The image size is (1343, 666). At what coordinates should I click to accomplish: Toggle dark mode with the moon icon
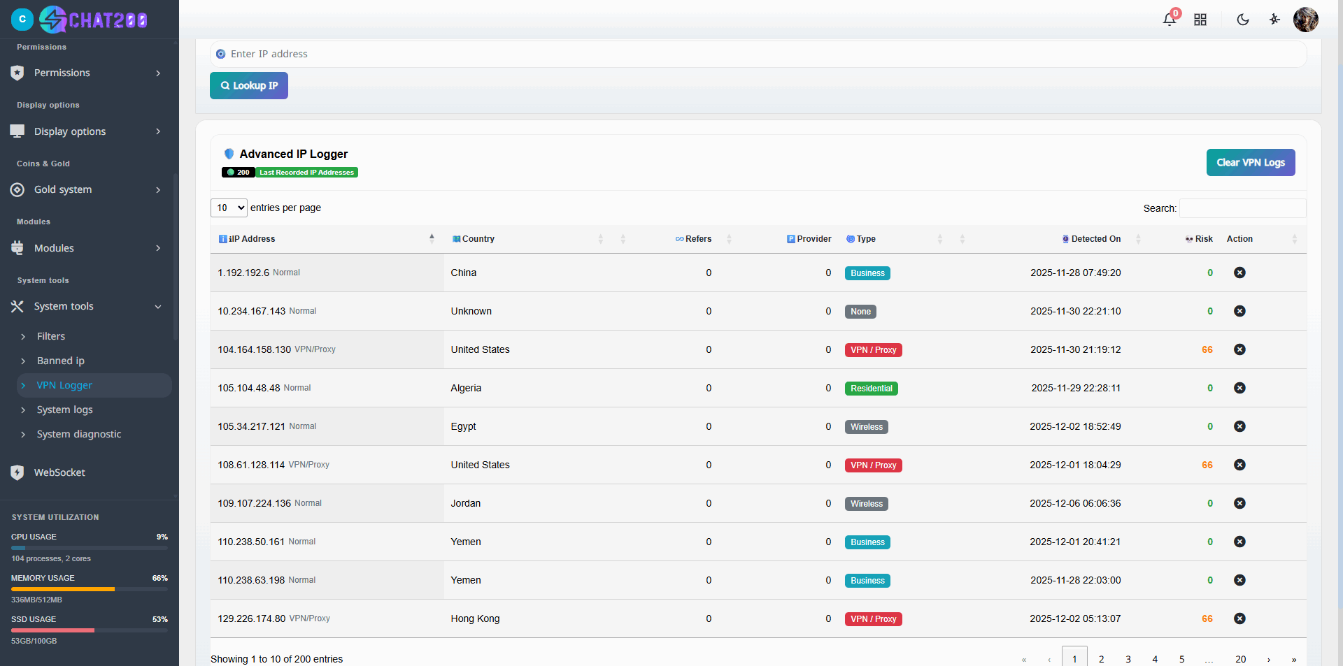point(1243,20)
